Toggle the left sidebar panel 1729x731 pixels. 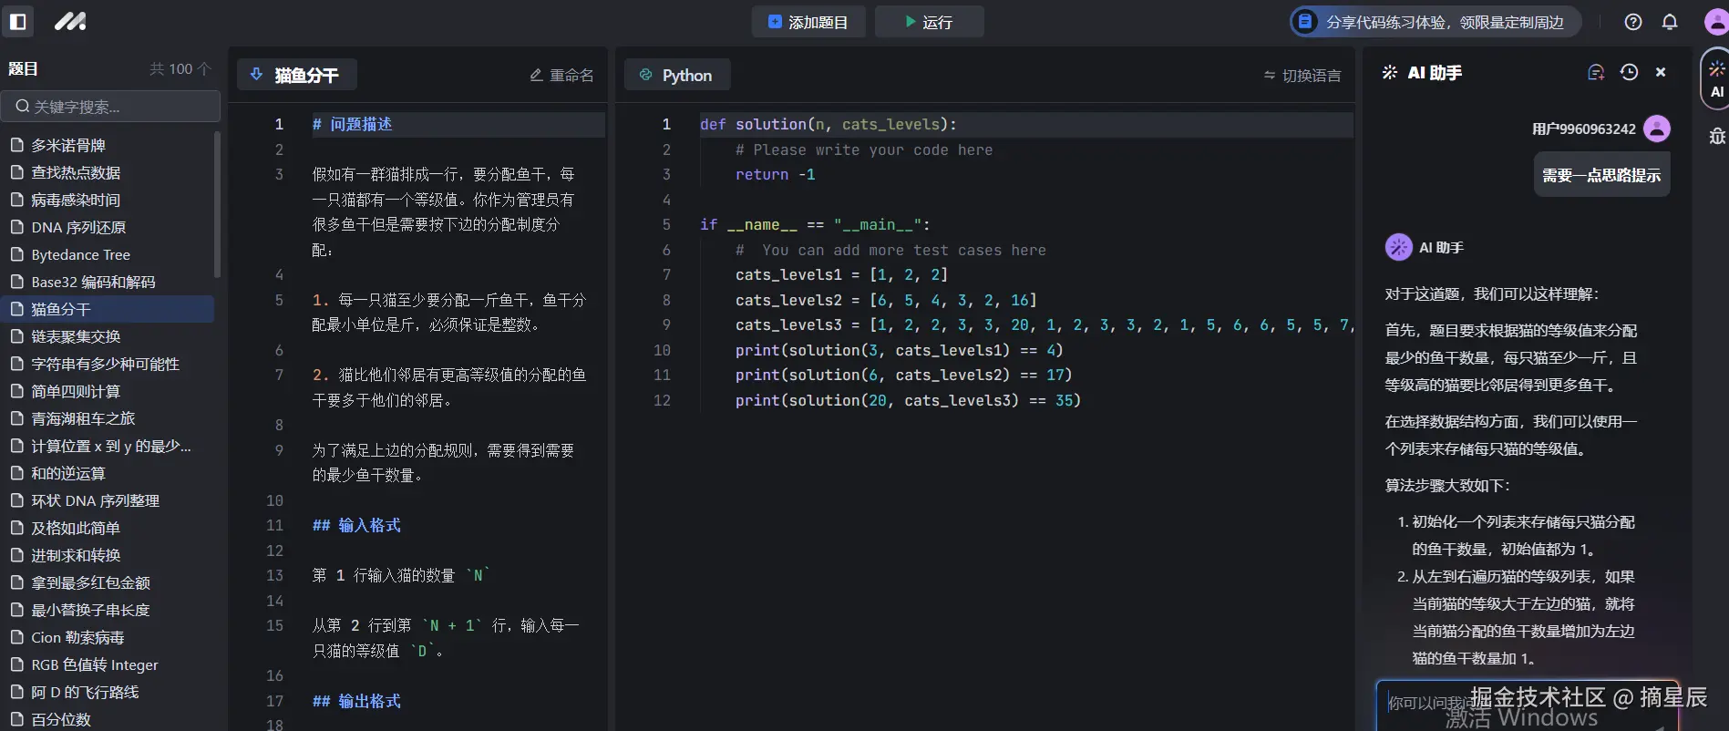(17, 21)
